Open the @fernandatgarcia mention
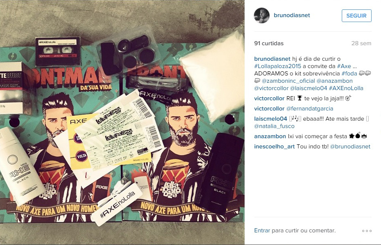Screen dimensions: 381x245 coord(310,109)
